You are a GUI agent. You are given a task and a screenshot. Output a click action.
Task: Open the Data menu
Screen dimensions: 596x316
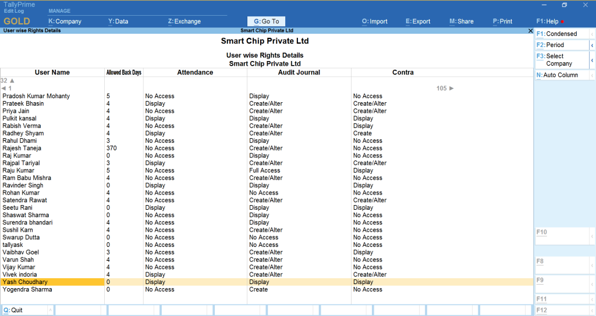118,21
